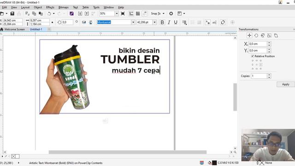Expand the Undo history dropdown arrow
The image size is (295, 166).
(x=54, y=13)
